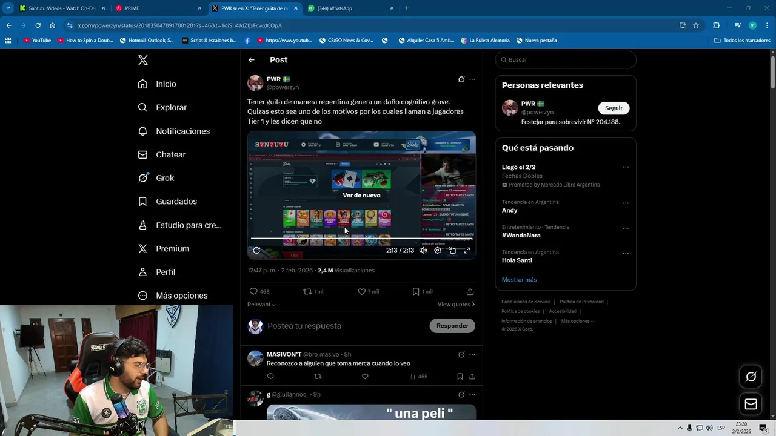This screenshot has height=436, width=776.
Task: Open floating Grok button
Action: click(751, 377)
